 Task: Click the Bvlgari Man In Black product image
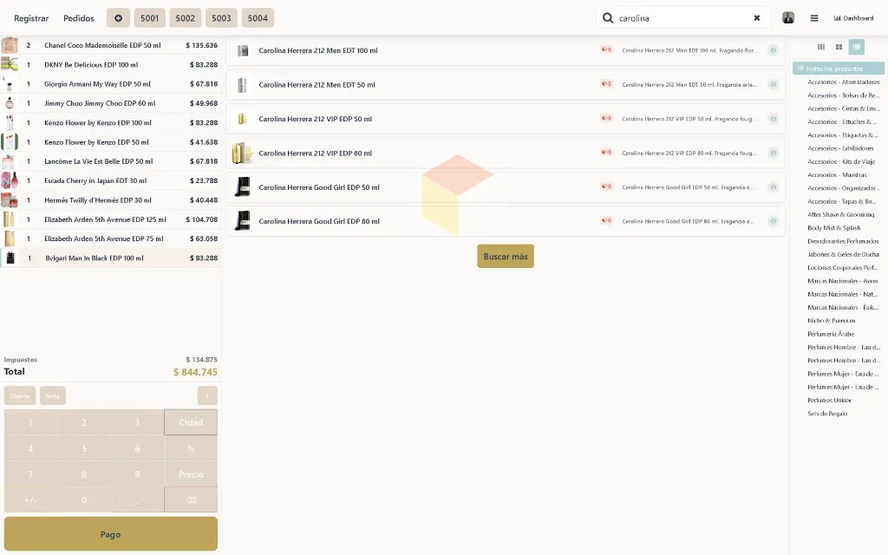tap(10, 258)
